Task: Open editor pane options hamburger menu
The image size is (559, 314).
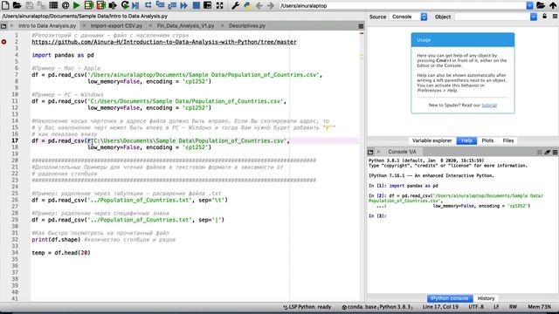Action: tap(361, 26)
